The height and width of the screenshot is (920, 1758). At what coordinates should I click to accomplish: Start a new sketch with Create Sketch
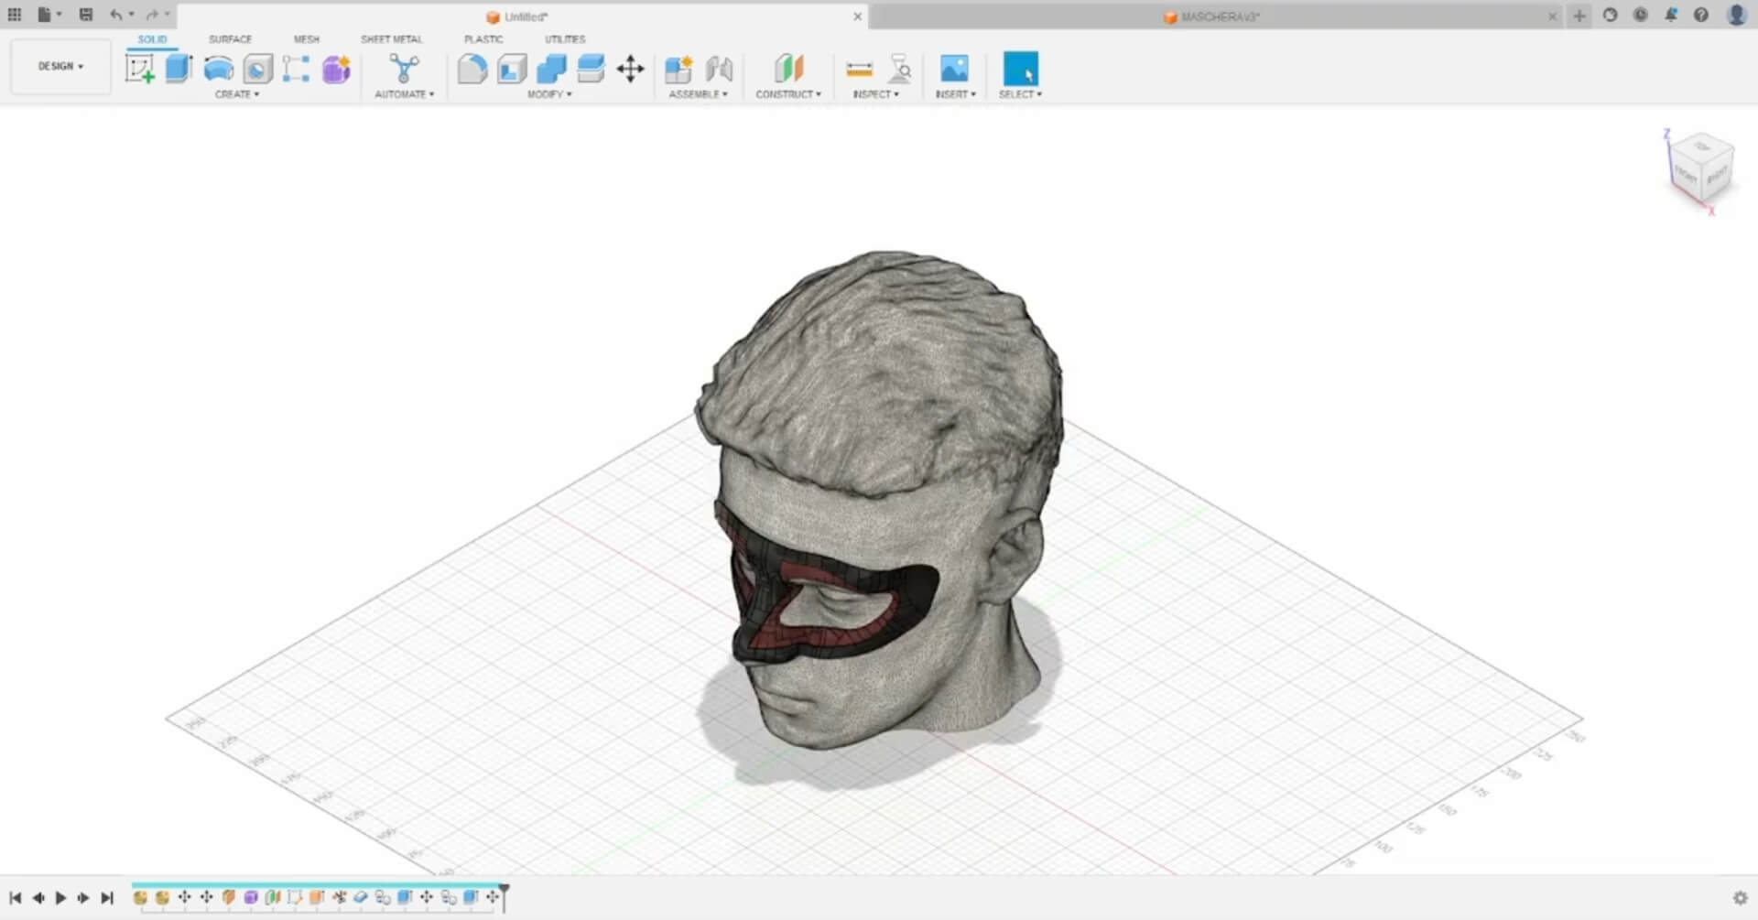140,69
